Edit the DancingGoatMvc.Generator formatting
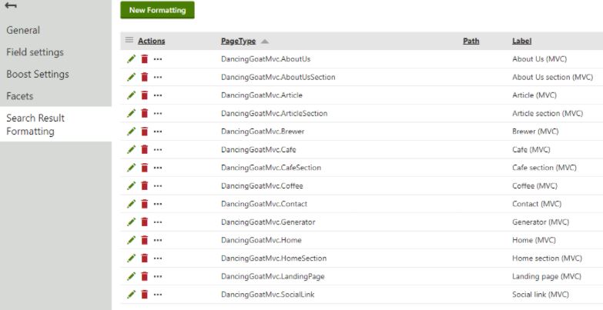Viewport: 603px width, 310px height. pos(132,222)
